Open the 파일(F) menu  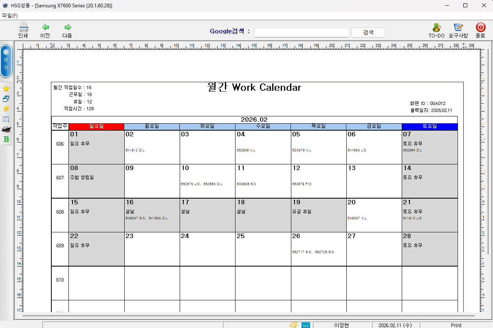(10, 15)
